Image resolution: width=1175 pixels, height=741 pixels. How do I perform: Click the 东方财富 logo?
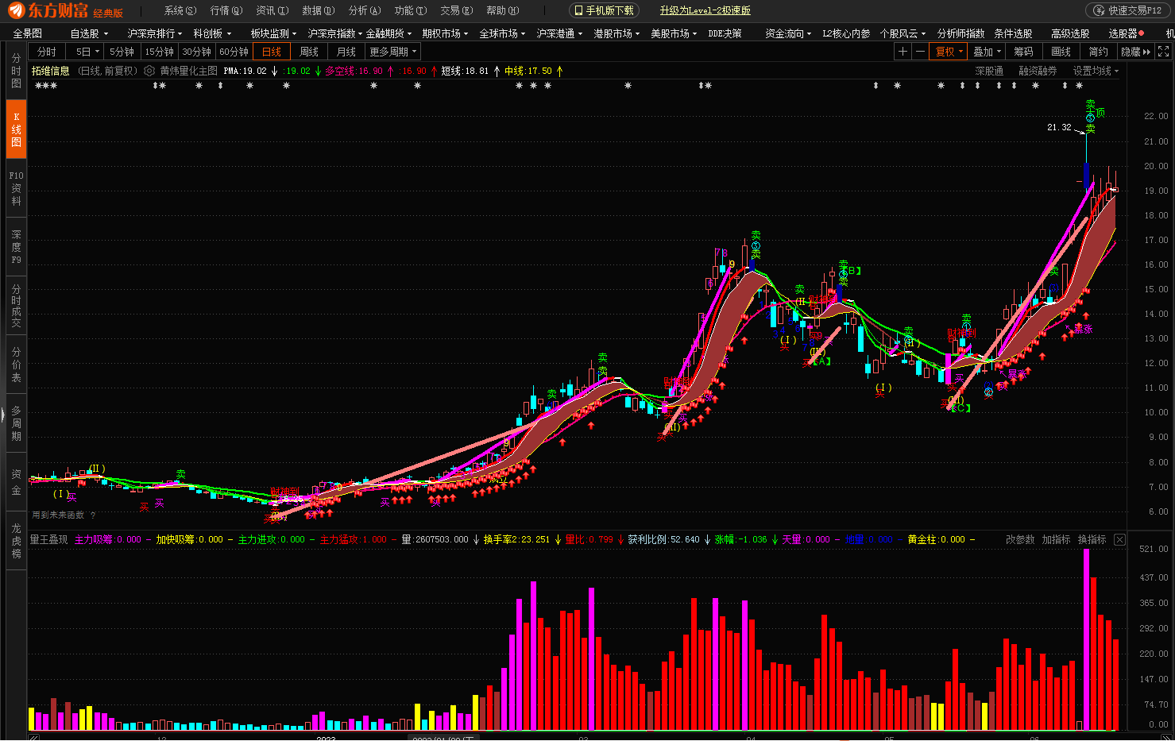(x=65, y=10)
